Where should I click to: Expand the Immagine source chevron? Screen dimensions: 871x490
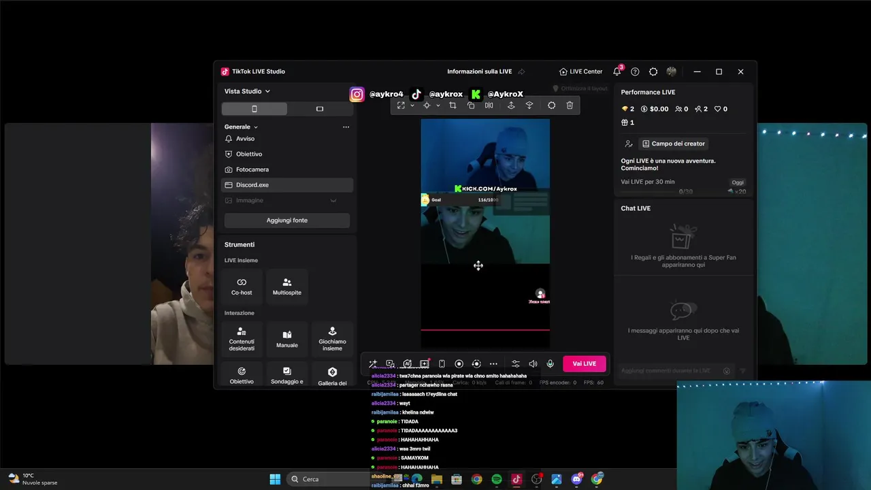(333, 201)
